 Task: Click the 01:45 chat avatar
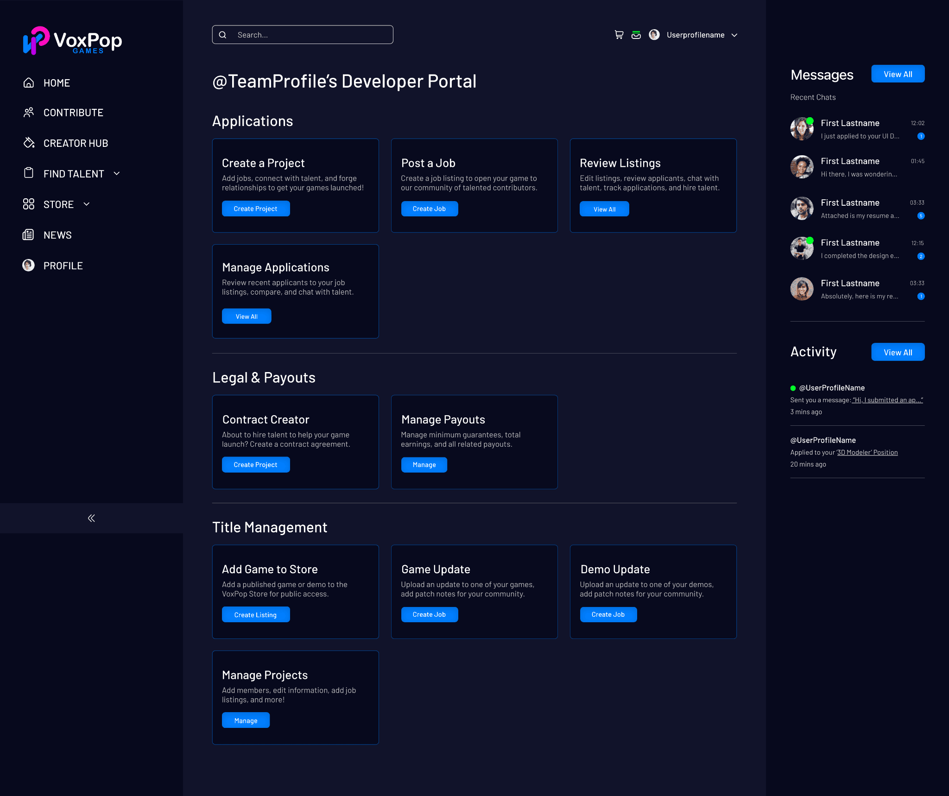pyautogui.click(x=802, y=167)
